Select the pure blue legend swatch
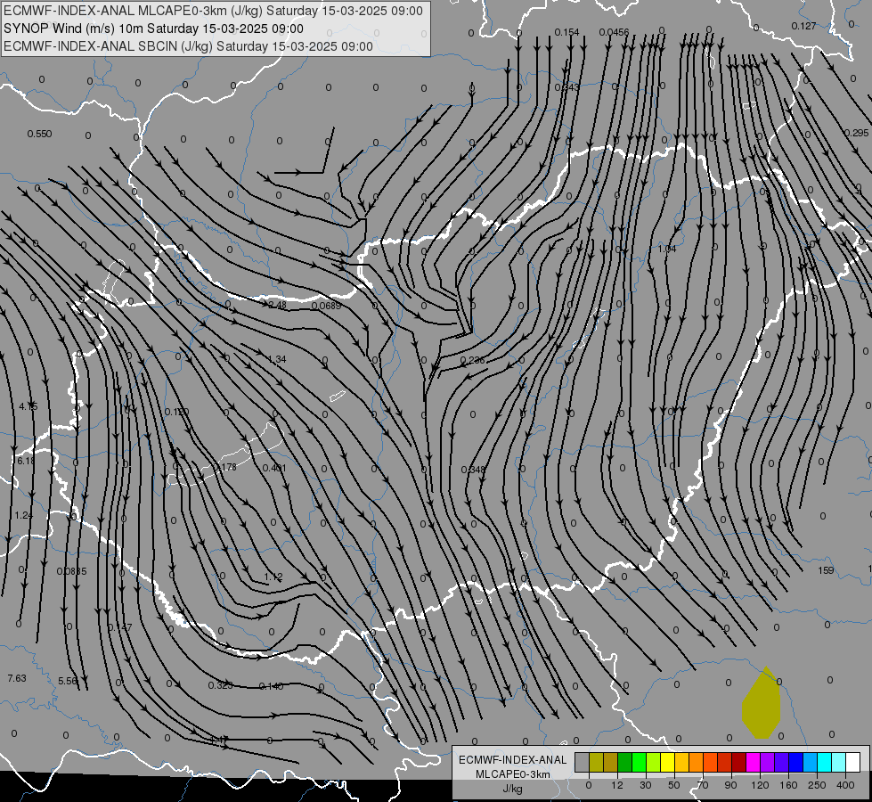 tap(796, 763)
